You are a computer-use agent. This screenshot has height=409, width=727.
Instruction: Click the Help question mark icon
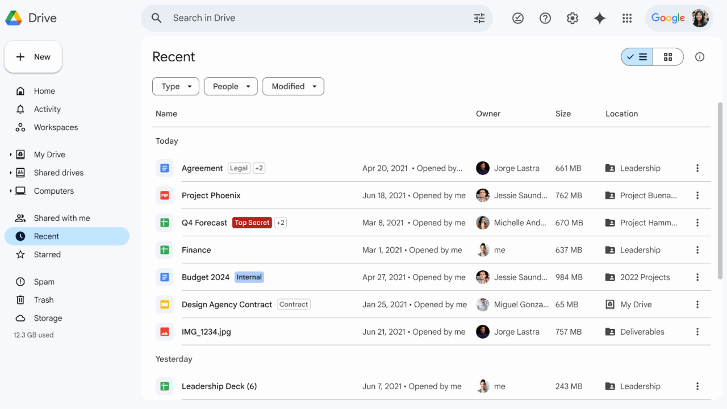(x=545, y=18)
